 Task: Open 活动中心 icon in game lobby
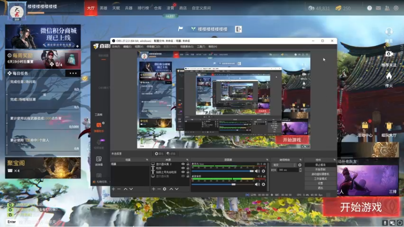[x=365, y=126]
